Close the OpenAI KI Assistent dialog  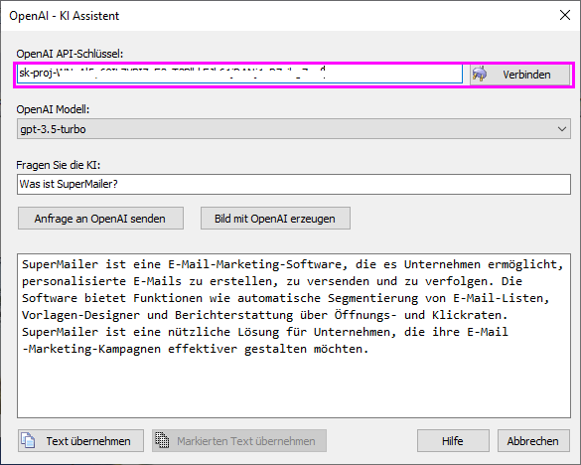565,15
